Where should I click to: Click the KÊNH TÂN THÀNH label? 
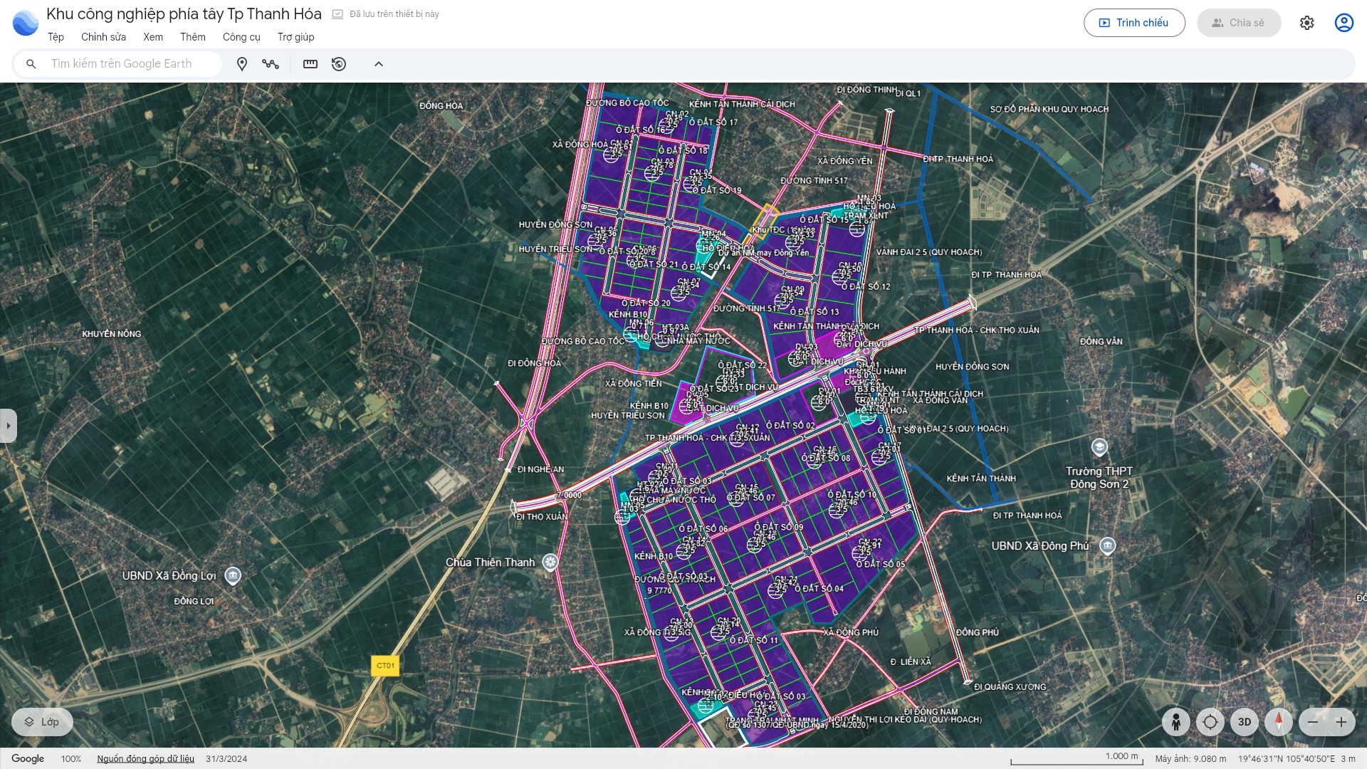(981, 478)
